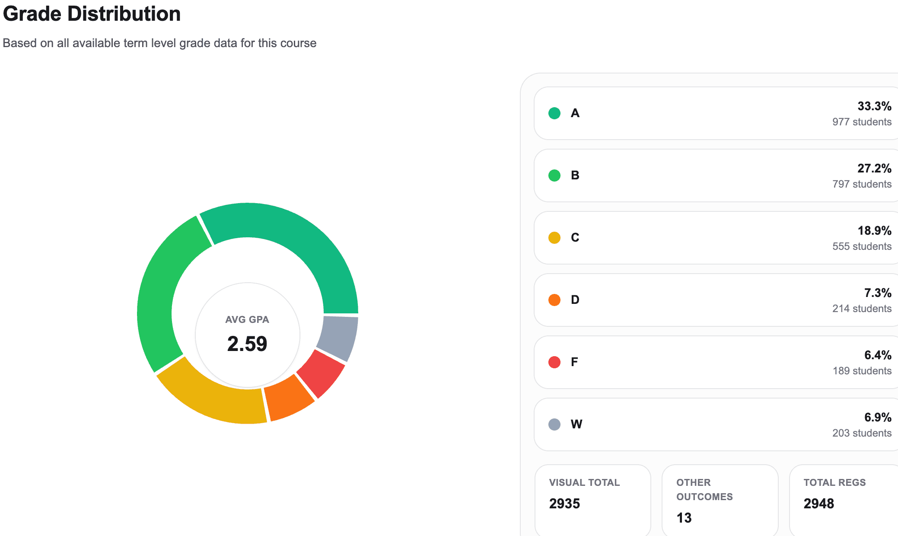Screen dimensions: 898x536
Task: Click the gray W legend dot
Action: 554,424
